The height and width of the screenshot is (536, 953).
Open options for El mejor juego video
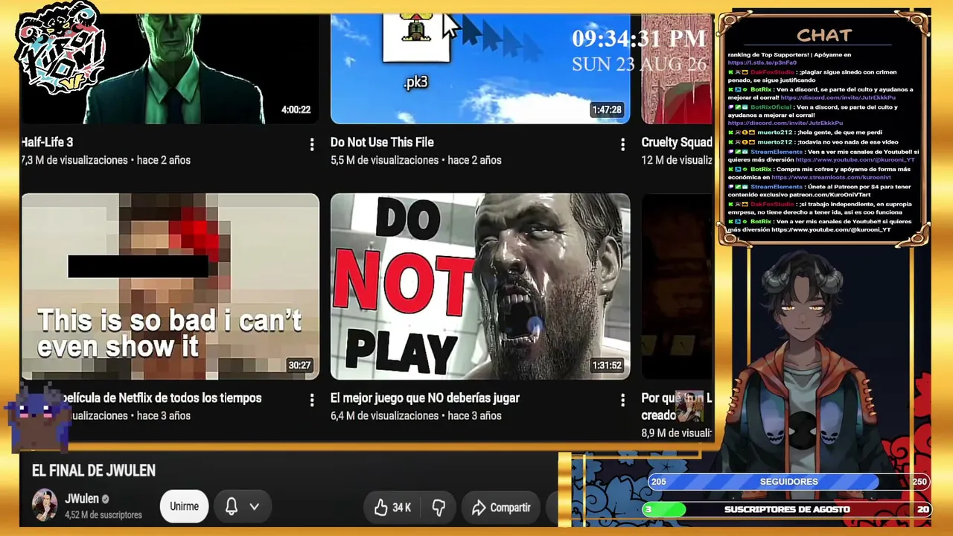click(622, 401)
